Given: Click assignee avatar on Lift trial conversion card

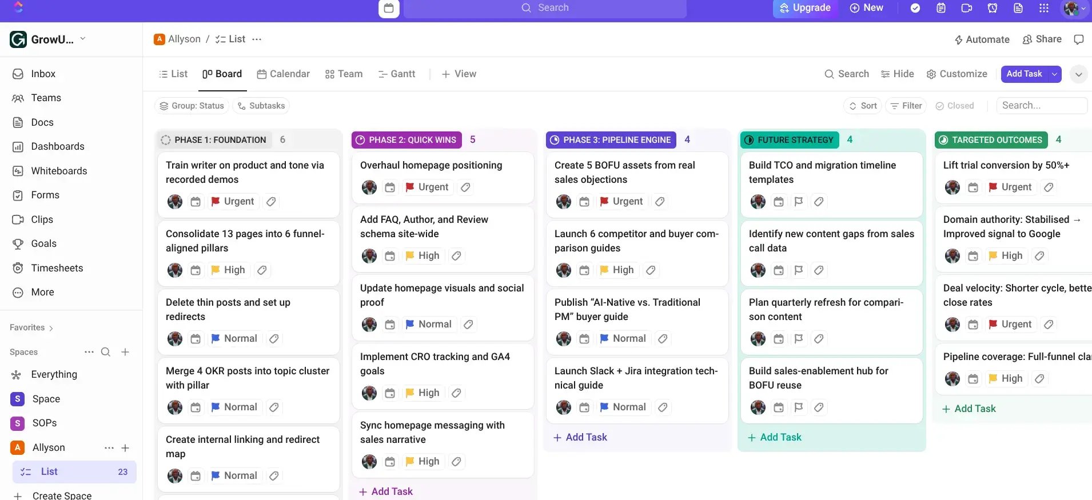Looking at the screenshot, I should tap(952, 187).
